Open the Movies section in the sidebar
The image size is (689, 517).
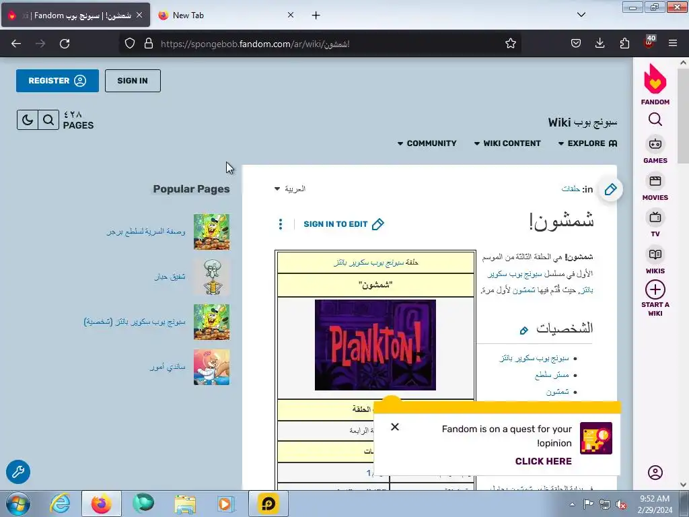655,187
